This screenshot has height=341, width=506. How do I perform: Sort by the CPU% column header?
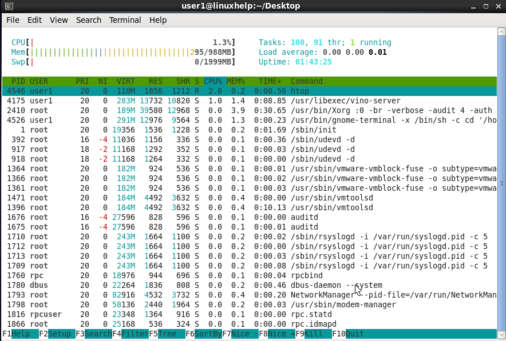coord(213,81)
